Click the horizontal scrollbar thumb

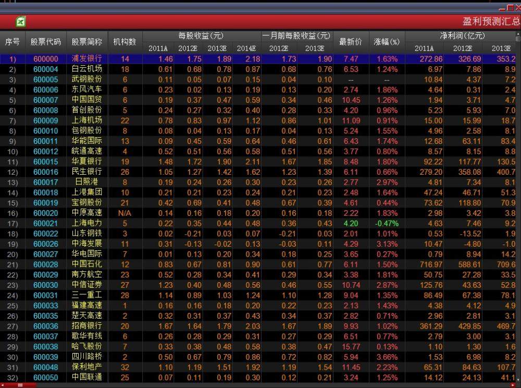click(20, 385)
